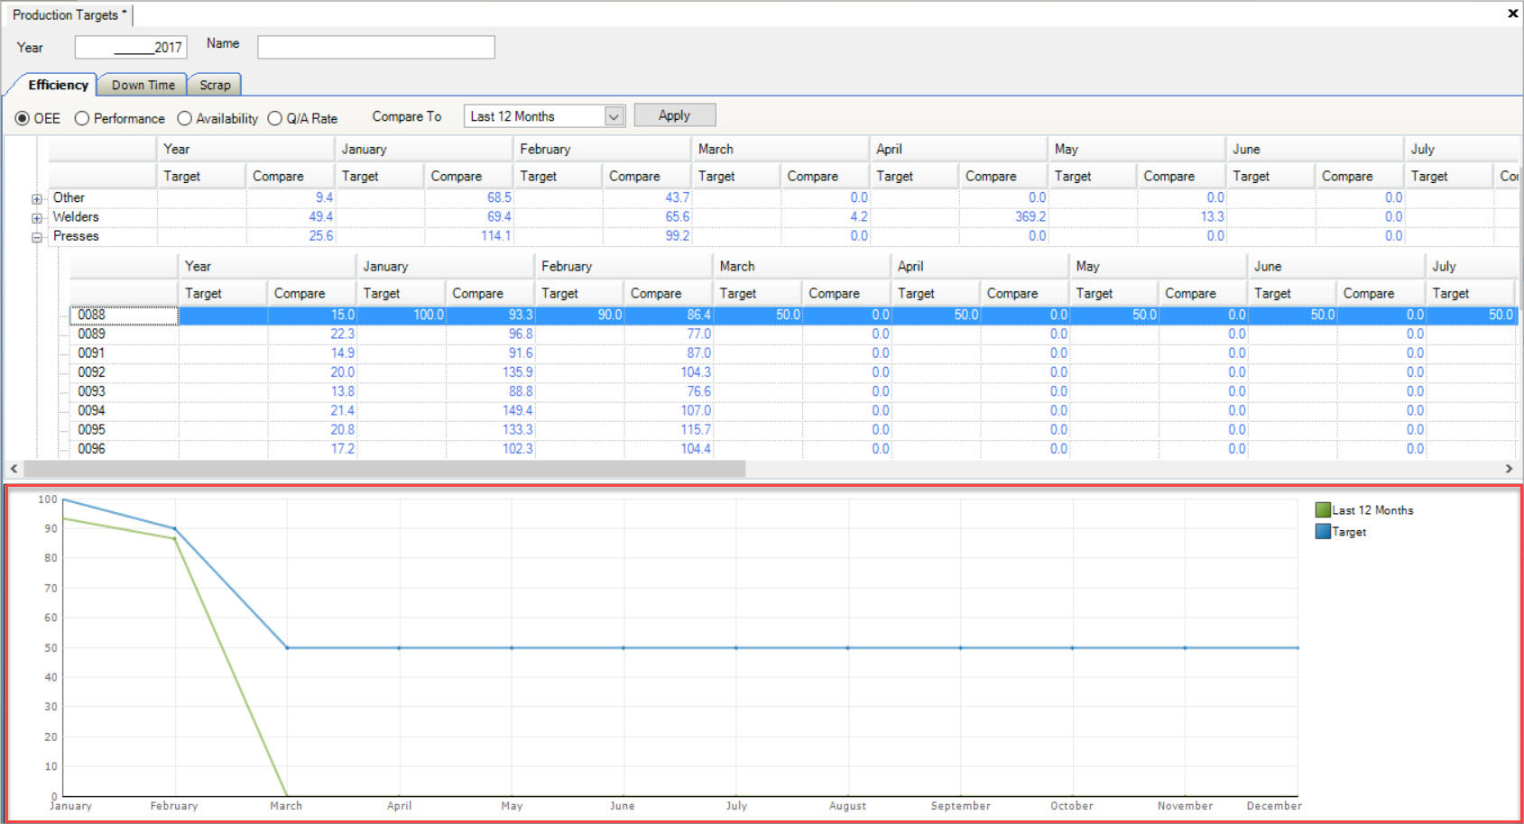Click the Last 12 Months legend swatch
Viewport: 1524px width, 824px height.
(1323, 510)
